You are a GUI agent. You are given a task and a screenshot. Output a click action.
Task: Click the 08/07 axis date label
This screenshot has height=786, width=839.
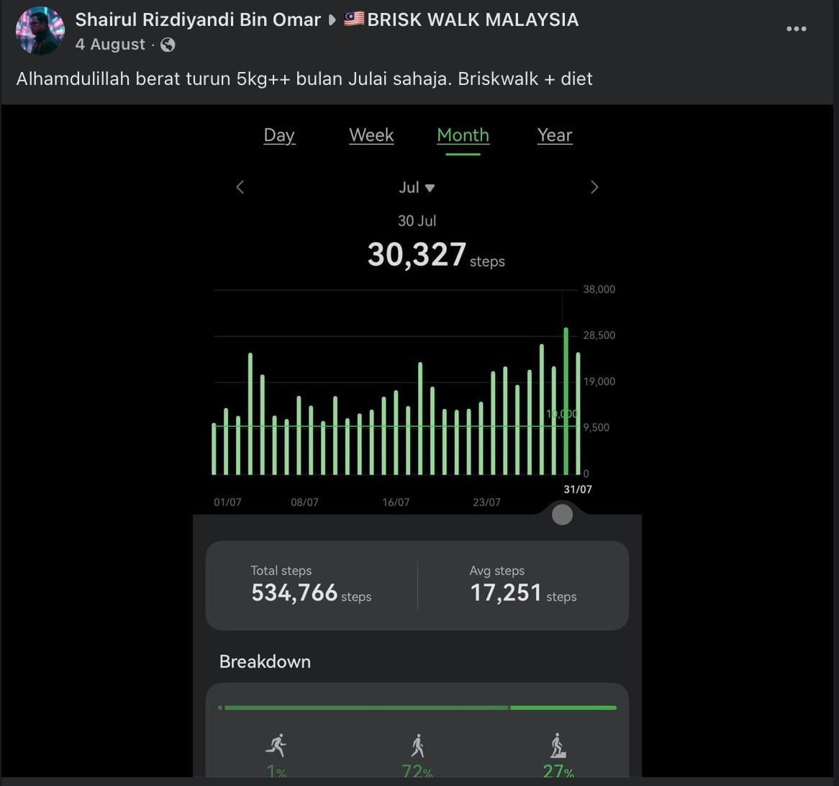click(304, 502)
